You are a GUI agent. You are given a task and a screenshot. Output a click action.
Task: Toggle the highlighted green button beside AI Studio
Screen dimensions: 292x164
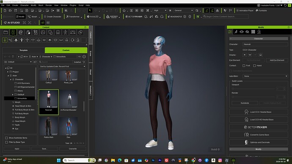pyautogui.click(x=43, y=23)
